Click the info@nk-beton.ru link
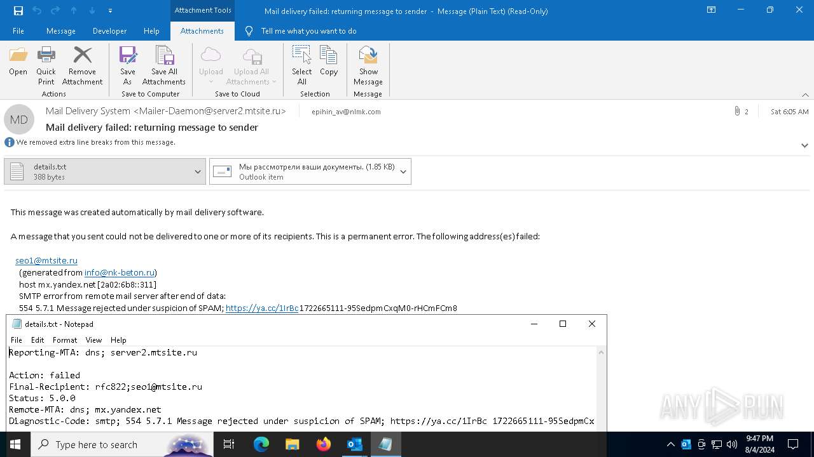814x457 pixels. click(x=120, y=272)
